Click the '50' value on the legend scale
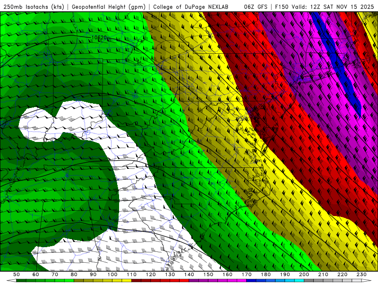Screen dimensions: 378x283 coord(17,275)
